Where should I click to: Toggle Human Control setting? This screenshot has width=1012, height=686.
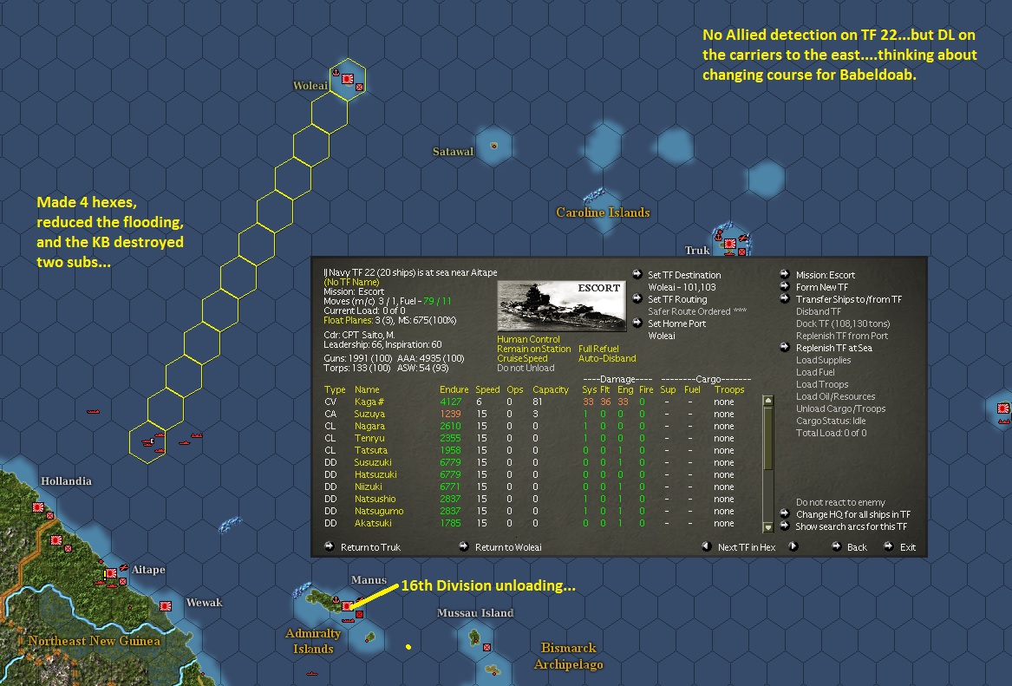(528, 339)
